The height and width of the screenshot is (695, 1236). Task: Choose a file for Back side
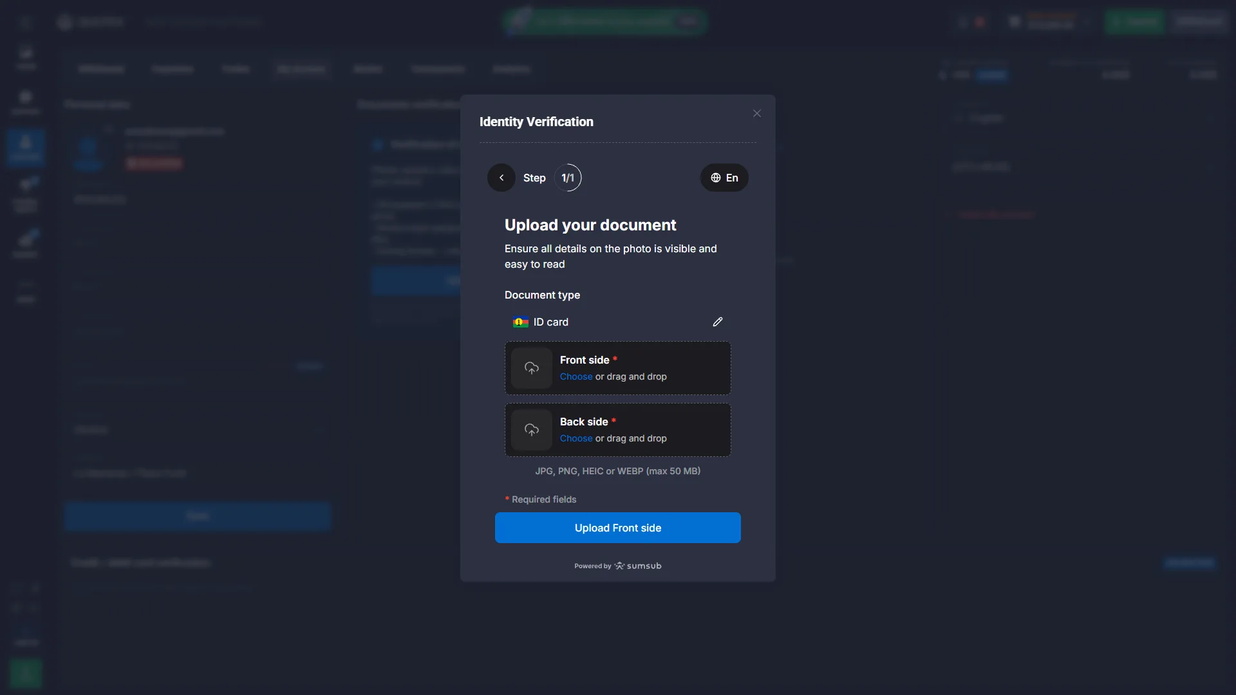click(576, 438)
